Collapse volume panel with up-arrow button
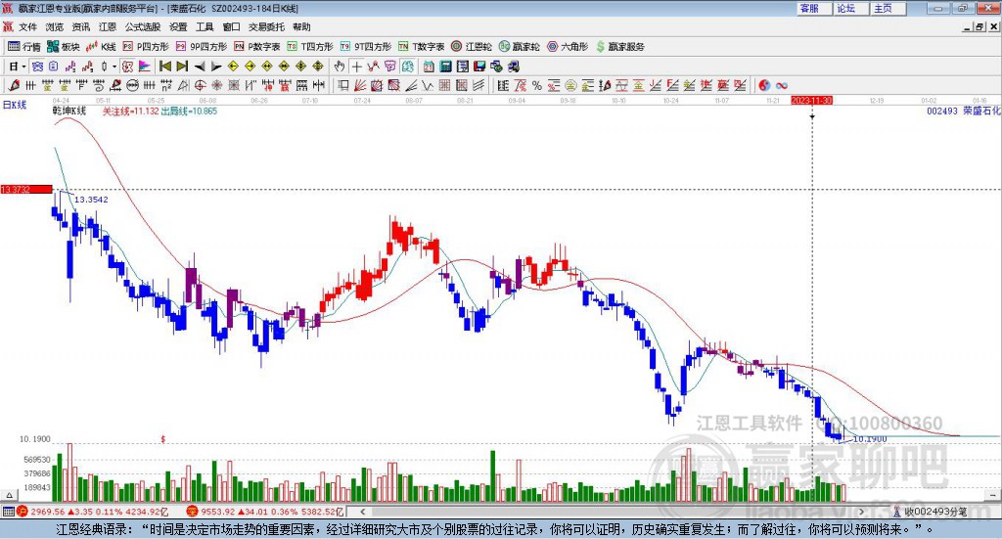The height and width of the screenshot is (539, 1002). [9, 494]
